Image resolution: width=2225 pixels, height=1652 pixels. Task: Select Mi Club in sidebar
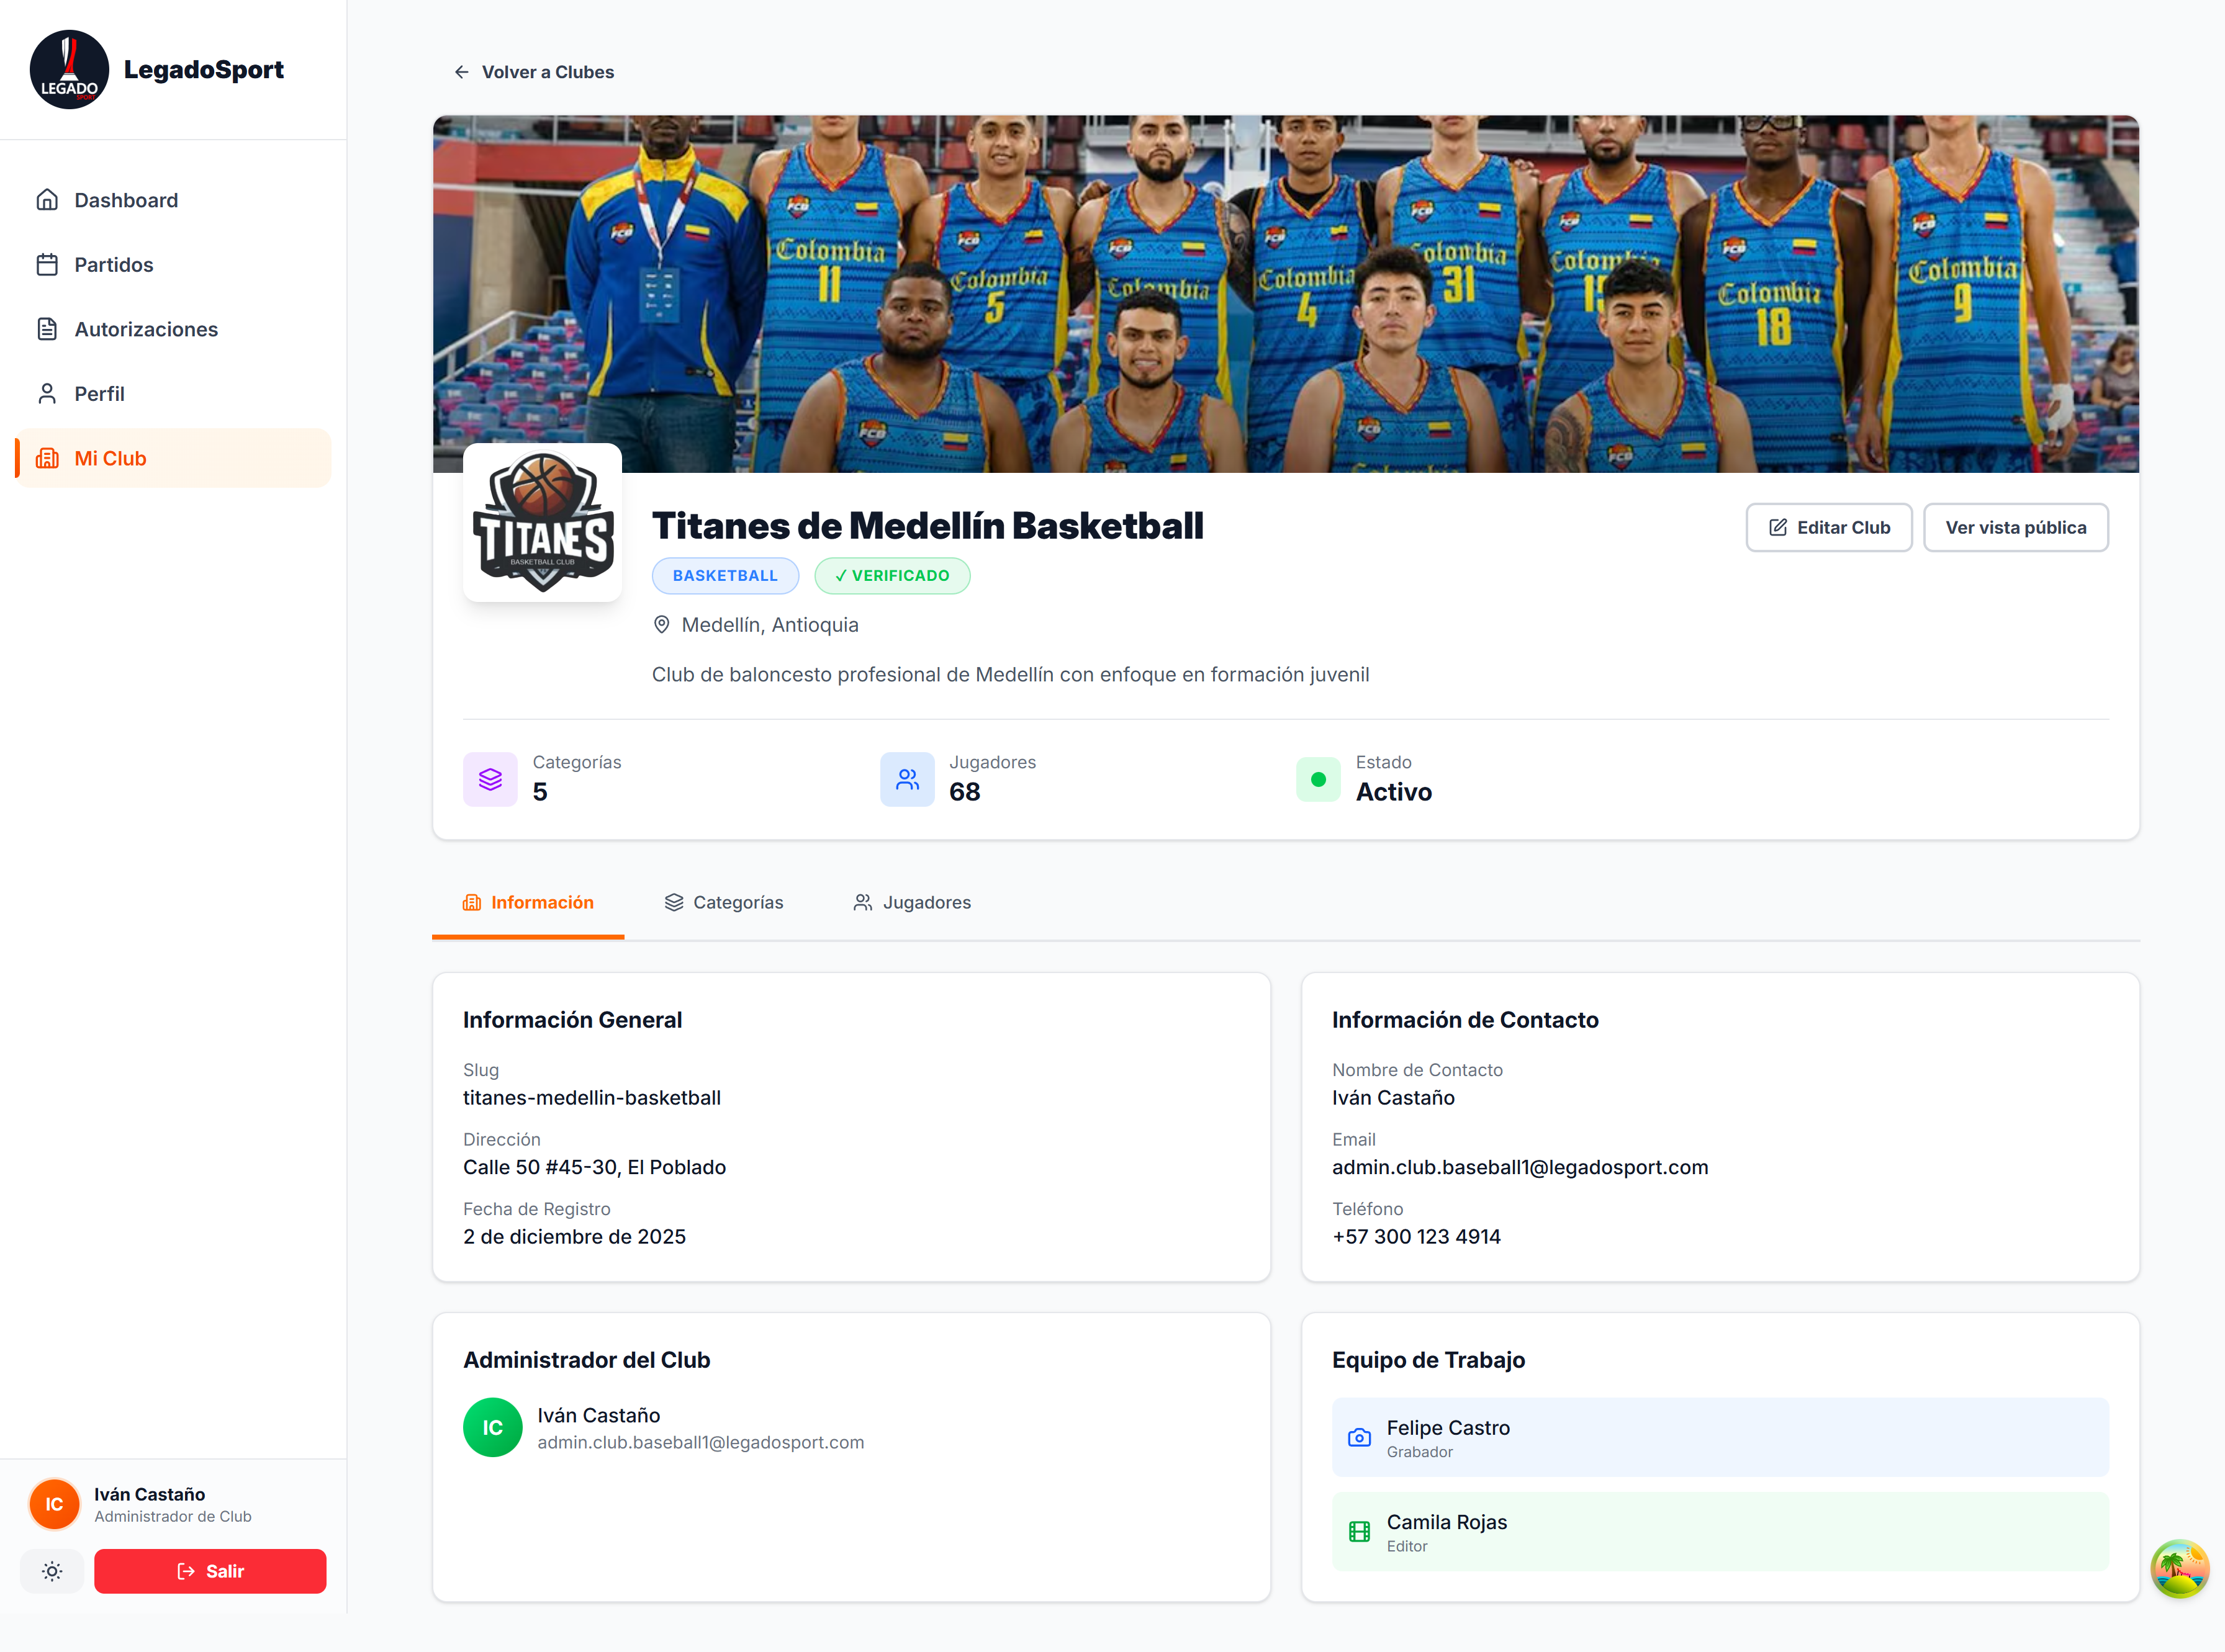(110, 458)
